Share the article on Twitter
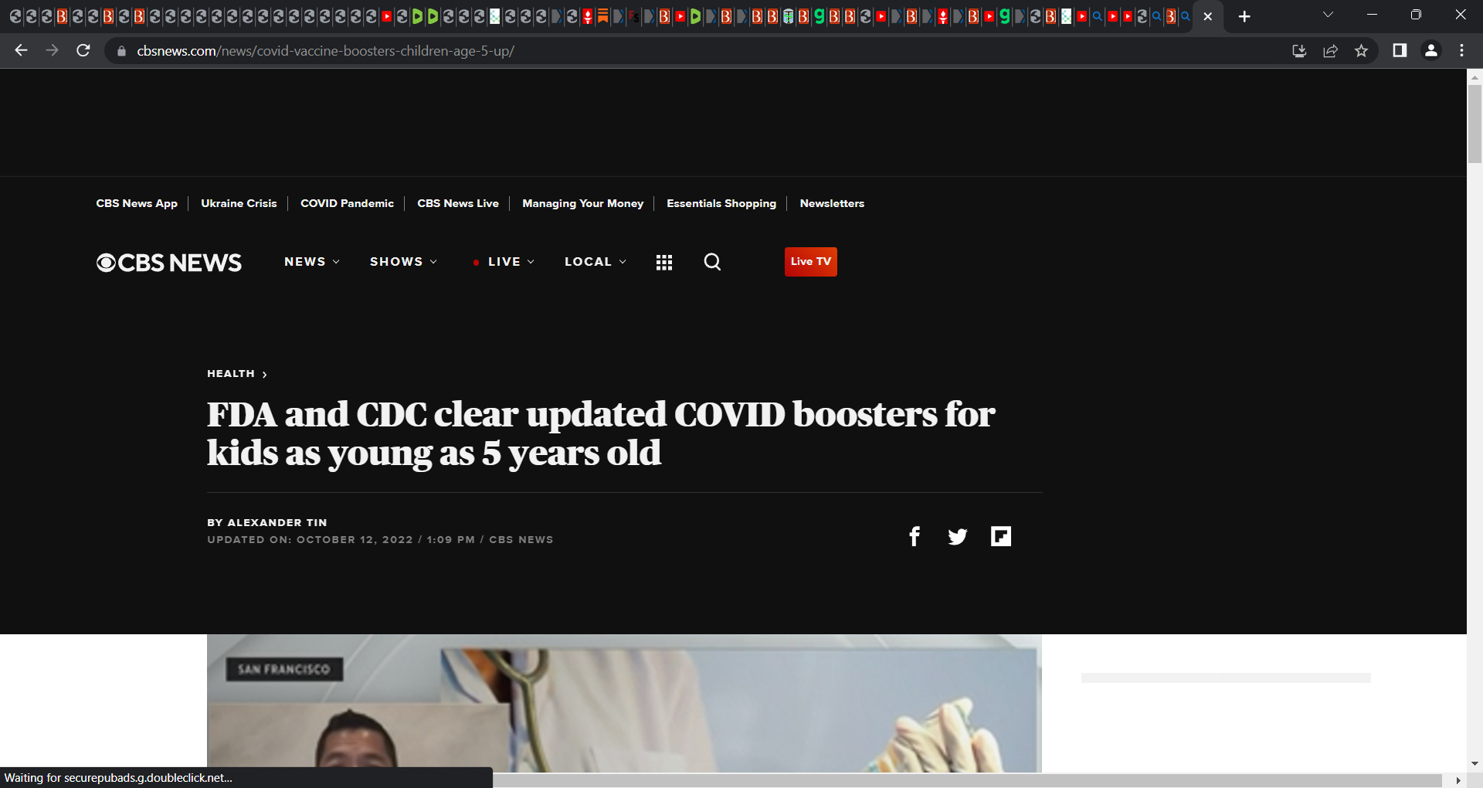This screenshot has width=1483, height=788. (x=958, y=536)
